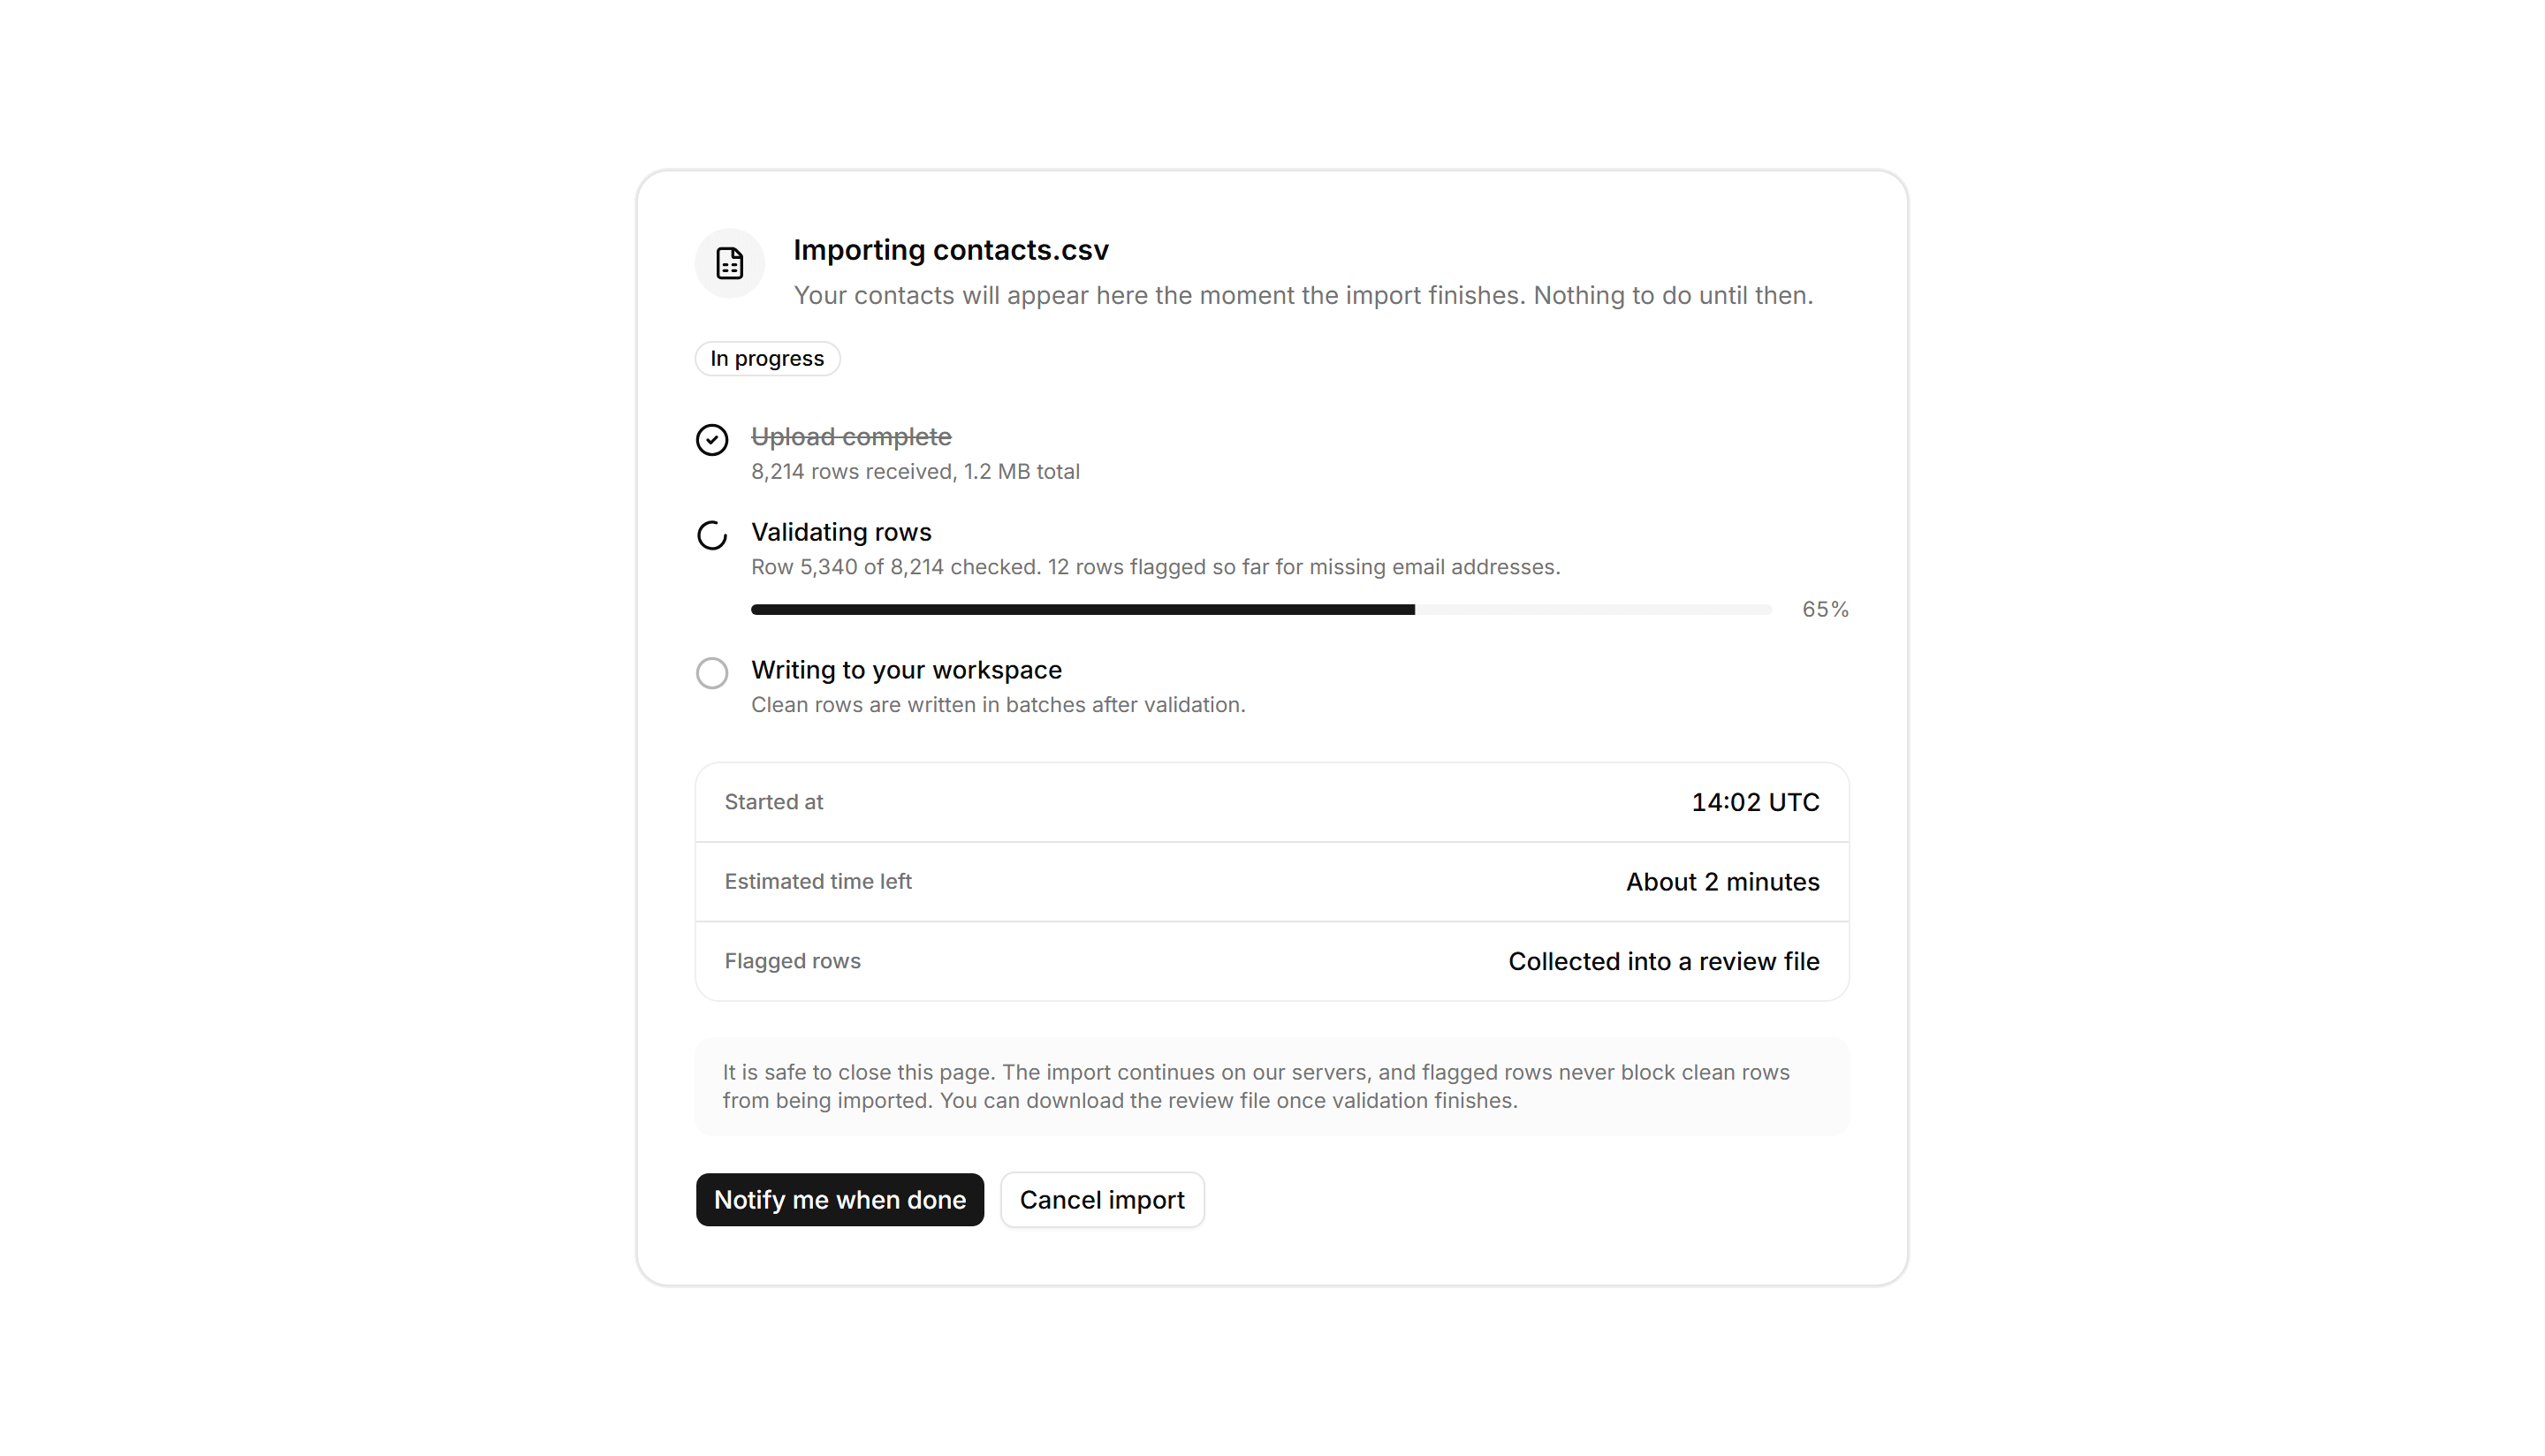Click the 65% progress percentage label
The width and height of the screenshot is (2545, 1456).
[1825, 609]
